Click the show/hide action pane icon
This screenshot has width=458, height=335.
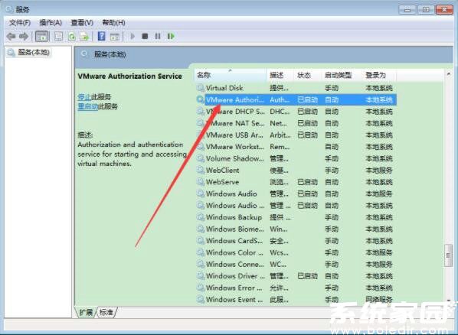coord(115,37)
